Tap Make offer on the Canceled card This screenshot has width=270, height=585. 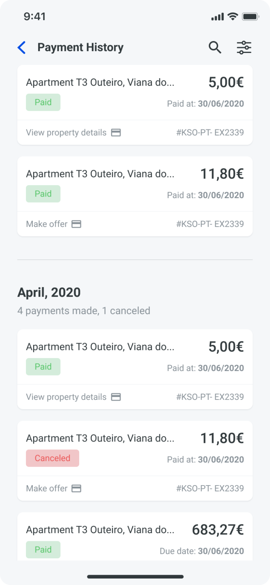46,488
